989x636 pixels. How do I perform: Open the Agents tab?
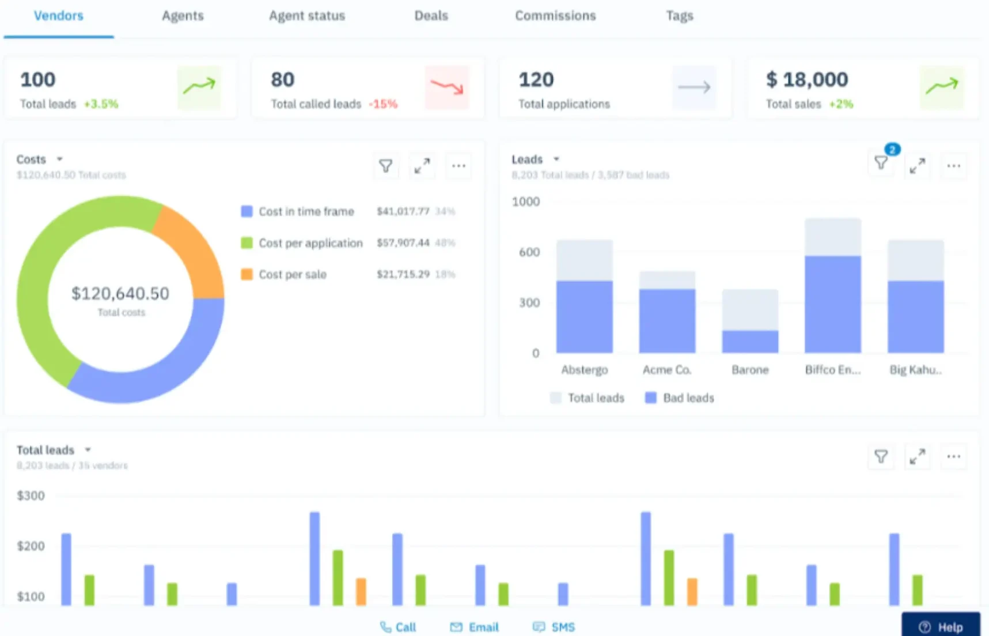183,16
